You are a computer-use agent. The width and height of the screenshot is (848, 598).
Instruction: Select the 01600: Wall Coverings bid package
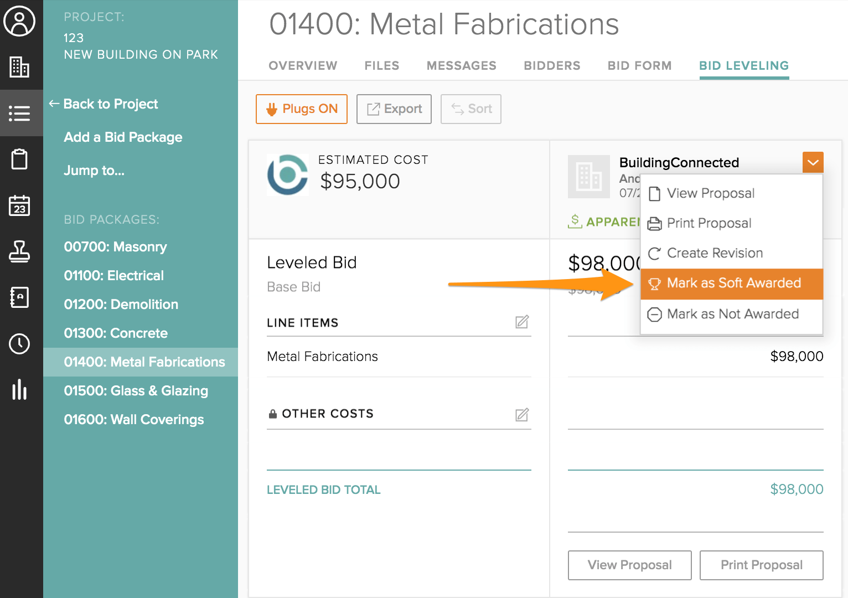(134, 419)
